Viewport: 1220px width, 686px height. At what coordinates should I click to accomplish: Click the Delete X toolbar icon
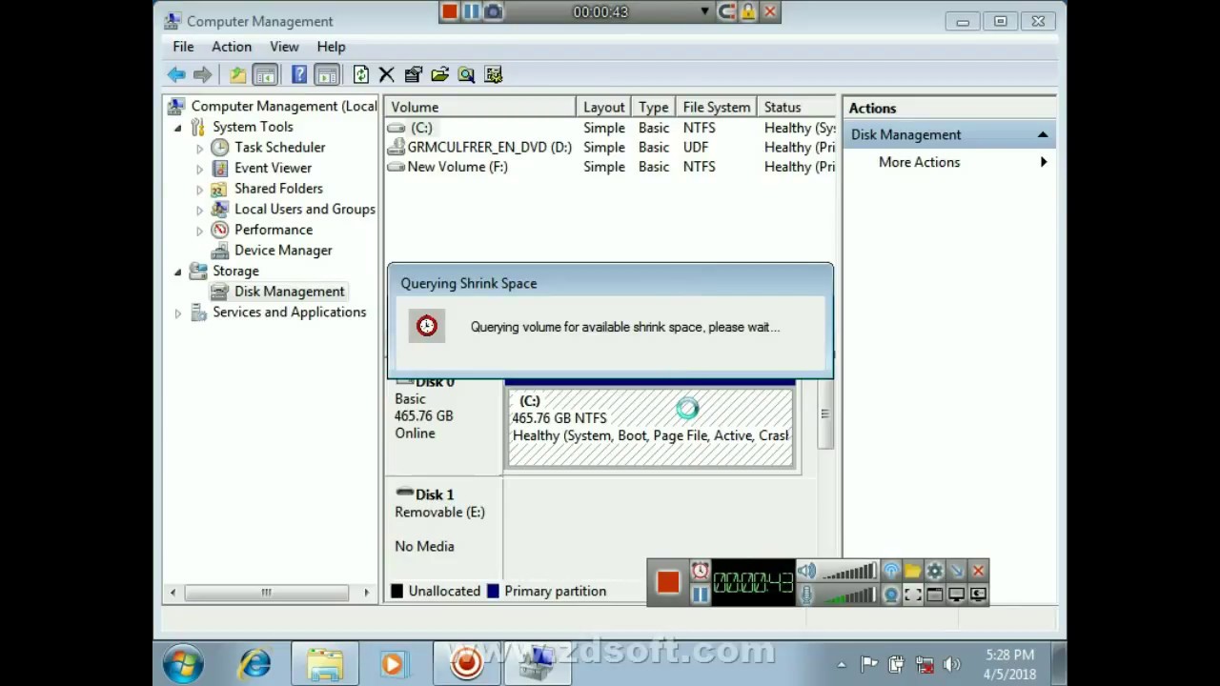click(x=386, y=74)
